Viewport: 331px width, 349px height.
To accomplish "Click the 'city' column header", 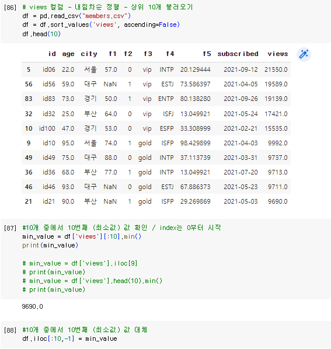I will [89, 54].
